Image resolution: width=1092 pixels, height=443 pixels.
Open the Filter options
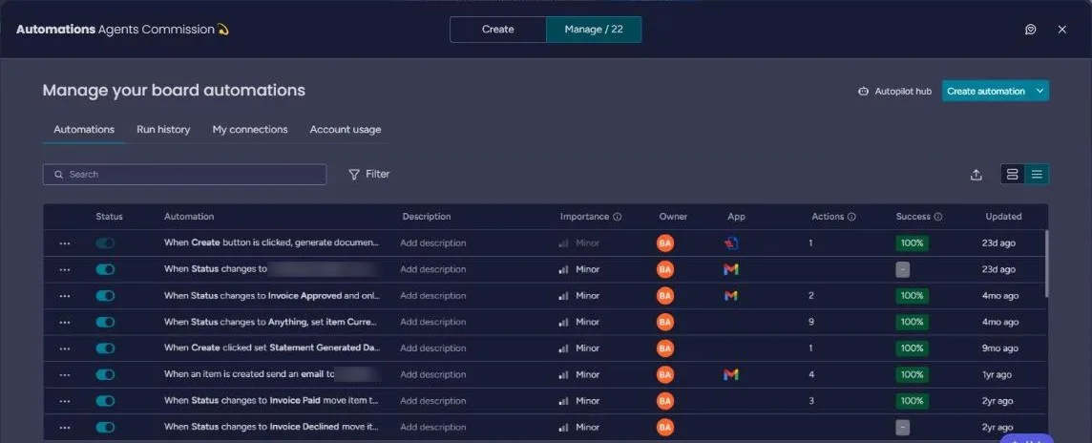pos(369,174)
